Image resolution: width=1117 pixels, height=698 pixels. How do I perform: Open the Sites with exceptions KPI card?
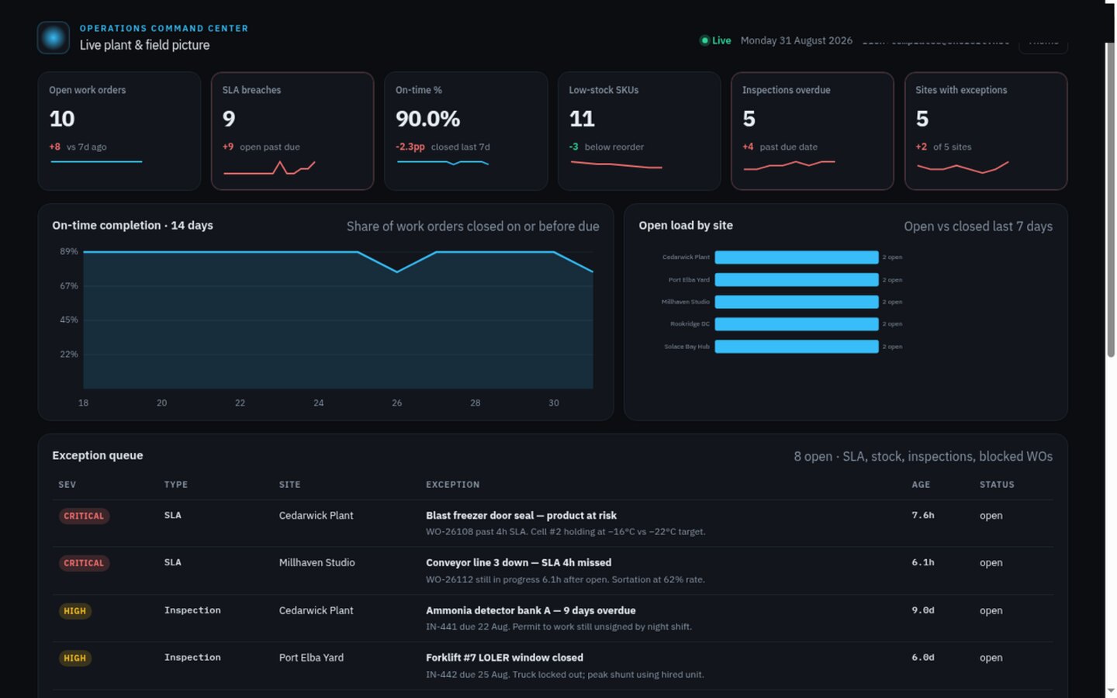(x=986, y=131)
